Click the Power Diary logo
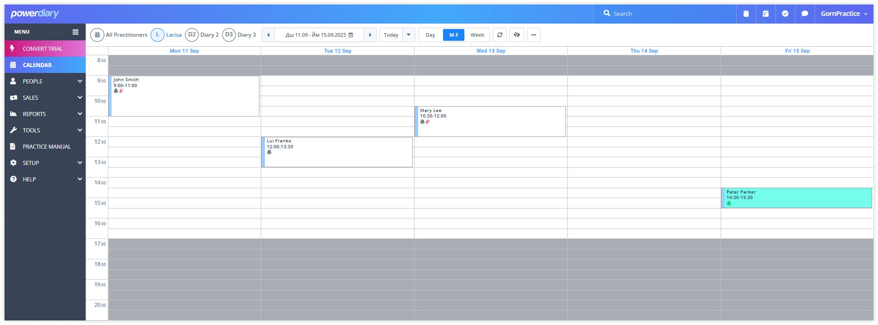 tap(35, 14)
